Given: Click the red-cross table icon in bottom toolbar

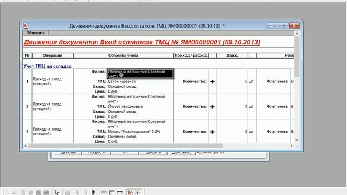Looking at the screenshot, I should pos(130,192).
